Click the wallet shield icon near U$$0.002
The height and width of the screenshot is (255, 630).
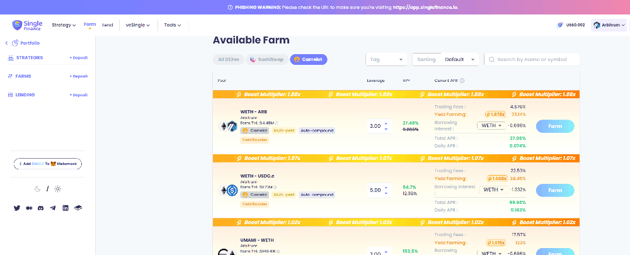point(560,25)
